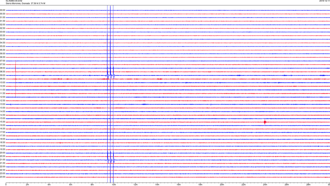
Task: Click the 10:30 time label
Action: point(2,86)
